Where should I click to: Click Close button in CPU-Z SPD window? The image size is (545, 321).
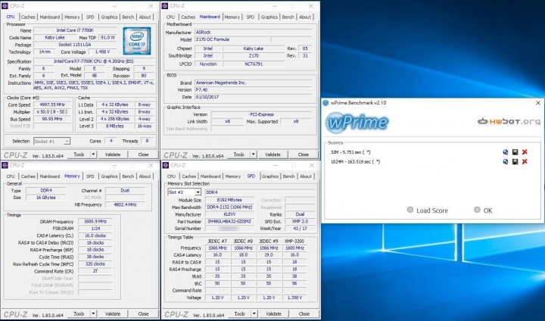(304, 313)
